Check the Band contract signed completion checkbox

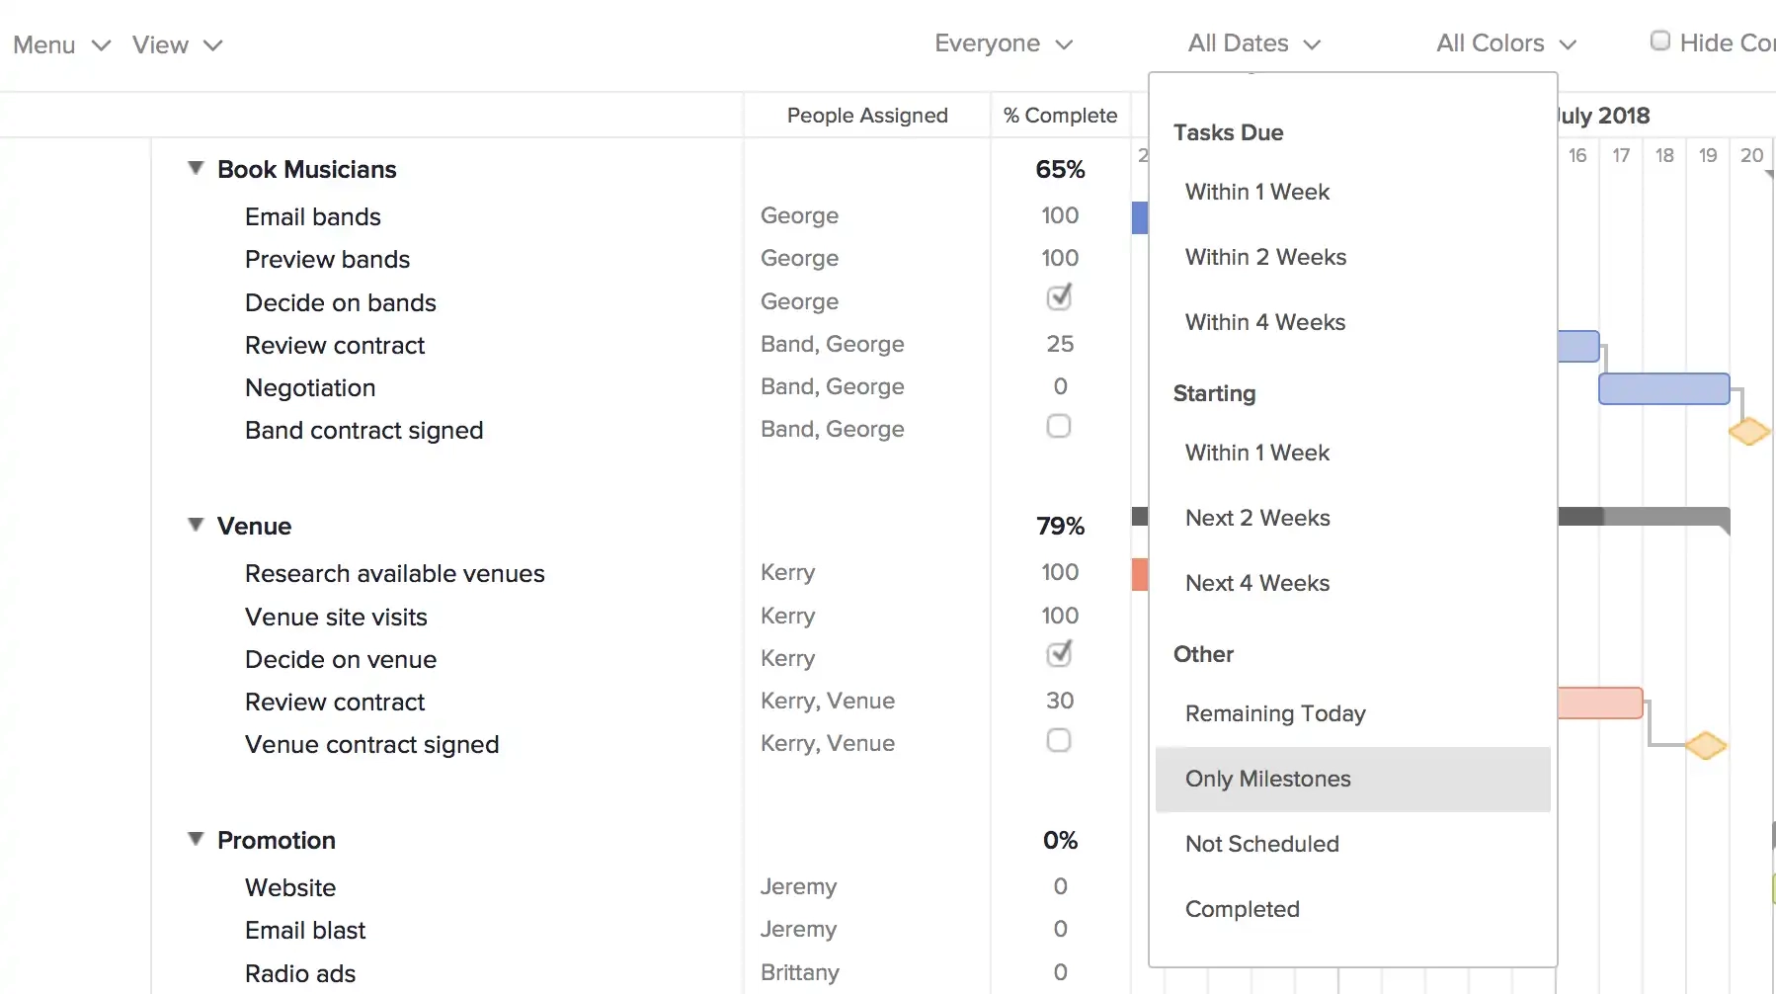1059,427
